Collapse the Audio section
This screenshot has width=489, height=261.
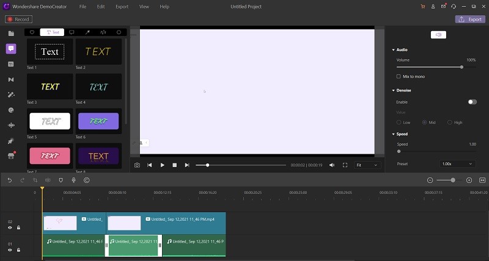pos(393,50)
